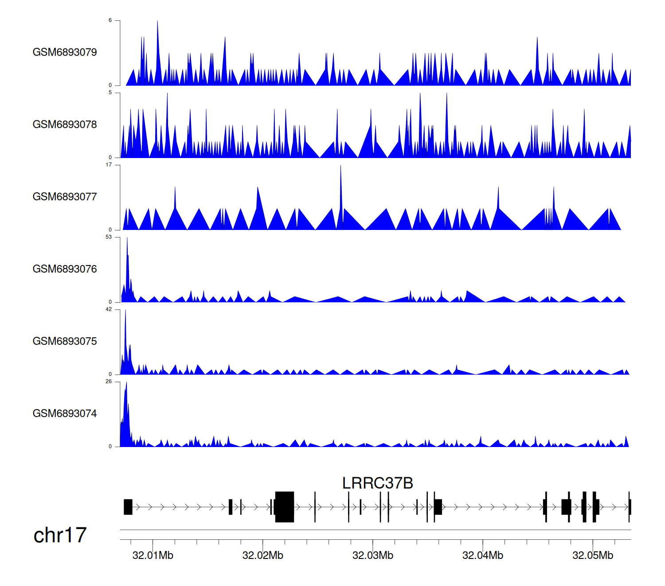665x586 pixels.
Task: Click the first exon of LRRC37B gene
Action: [128, 507]
